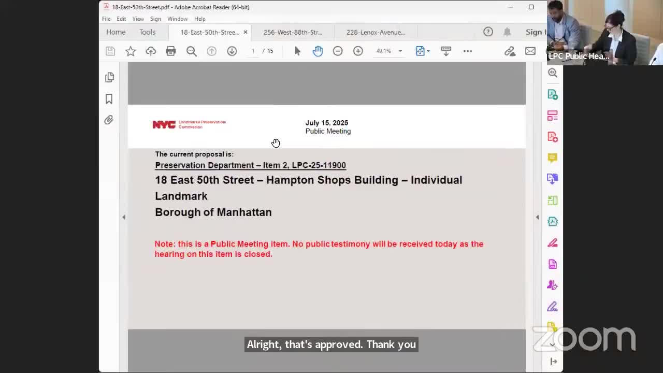Open the Edit menu
The width and height of the screenshot is (663, 373).
pyautogui.click(x=121, y=19)
